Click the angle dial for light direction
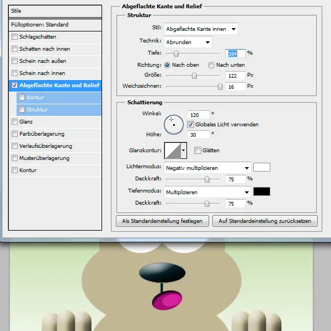The height and width of the screenshot is (331, 331). coord(174,125)
